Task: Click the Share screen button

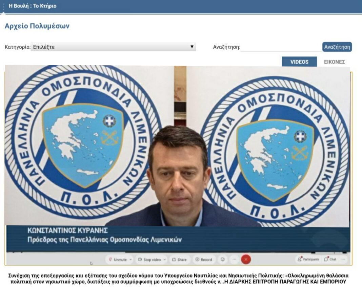Action: (x=179, y=260)
